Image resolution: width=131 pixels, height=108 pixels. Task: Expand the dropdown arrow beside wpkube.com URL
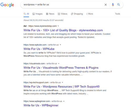coord(60,45)
